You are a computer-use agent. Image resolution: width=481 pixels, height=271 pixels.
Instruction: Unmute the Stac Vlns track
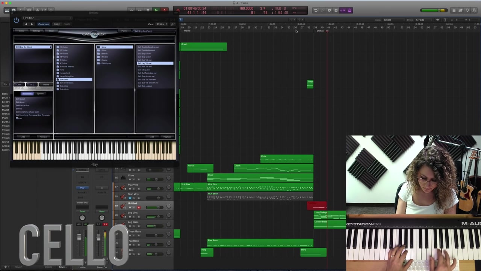point(130,198)
